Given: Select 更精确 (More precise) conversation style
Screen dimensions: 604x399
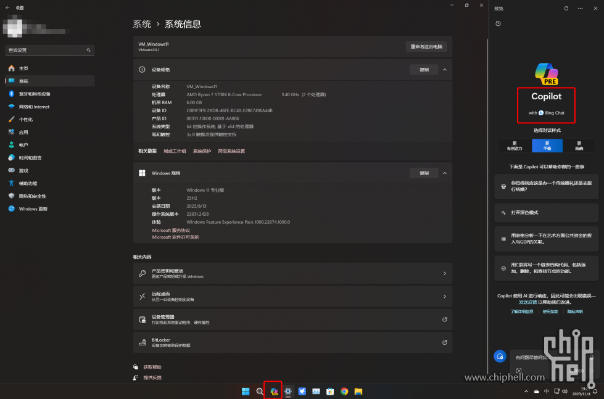Looking at the screenshot, I should (579, 146).
